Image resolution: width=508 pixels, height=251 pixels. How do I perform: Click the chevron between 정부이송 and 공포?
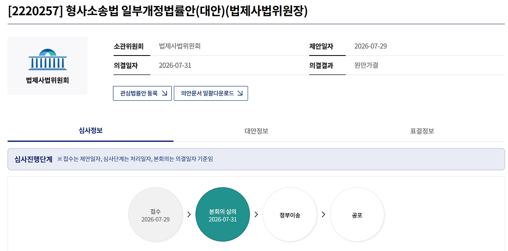[x=323, y=215]
